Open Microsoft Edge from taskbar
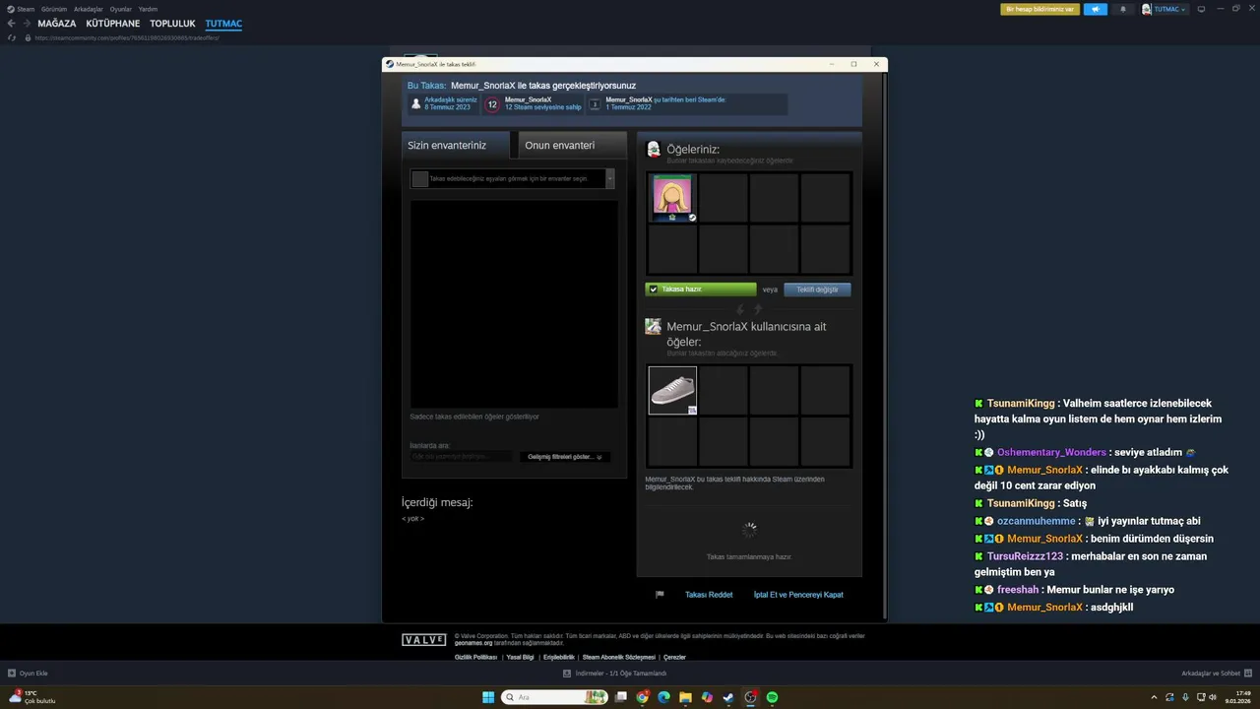1260x709 pixels. pyautogui.click(x=664, y=697)
